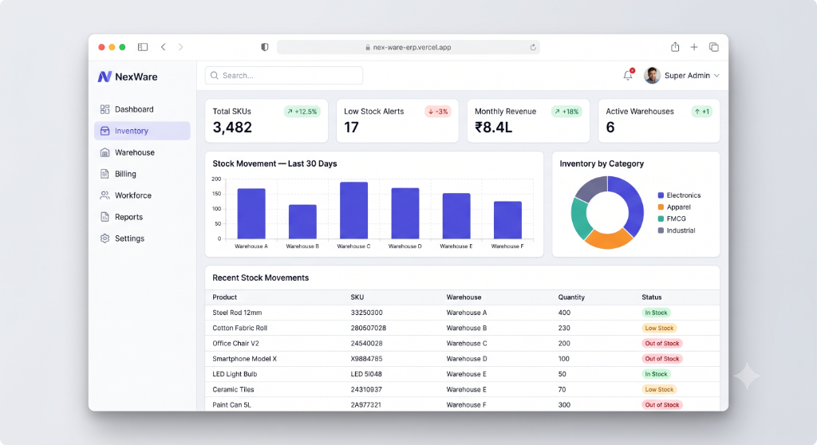Image resolution: width=817 pixels, height=445 pixels.
Task: Click the +12.5% badge on Total SKUs
Action: (x=302, y=112)
